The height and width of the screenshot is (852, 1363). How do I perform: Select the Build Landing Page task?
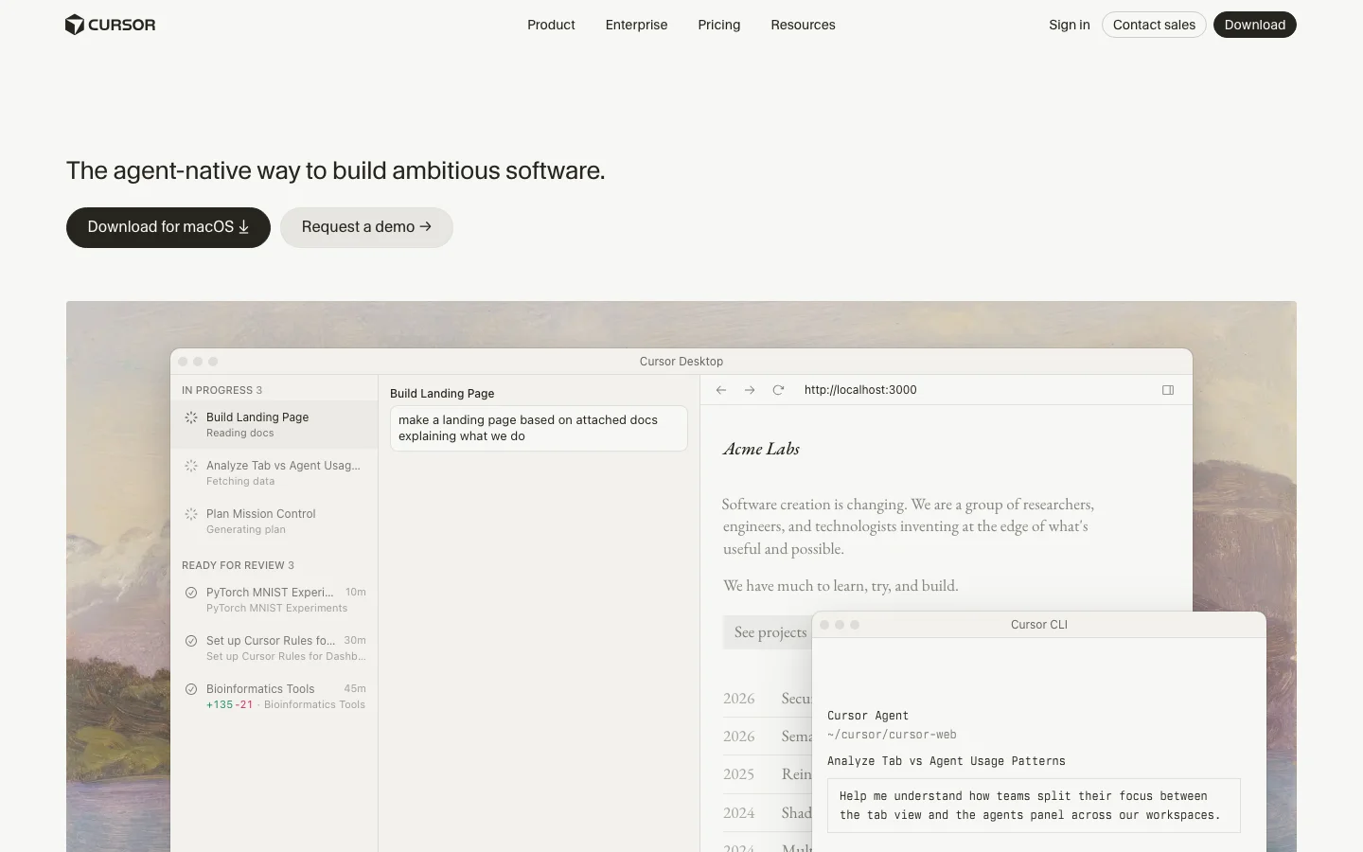274,424
